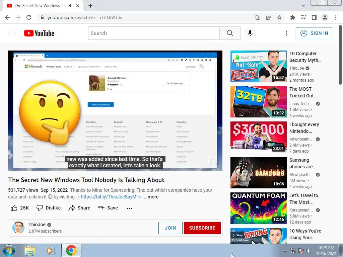Image resolution: width=343 pixels, height=257 pixels.
Task: Focus the YouTube Search input field
Action: coord(154,33)
